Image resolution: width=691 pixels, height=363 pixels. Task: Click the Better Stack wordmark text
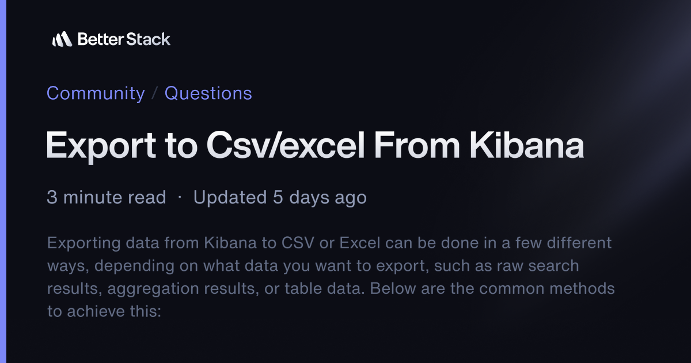124,39
